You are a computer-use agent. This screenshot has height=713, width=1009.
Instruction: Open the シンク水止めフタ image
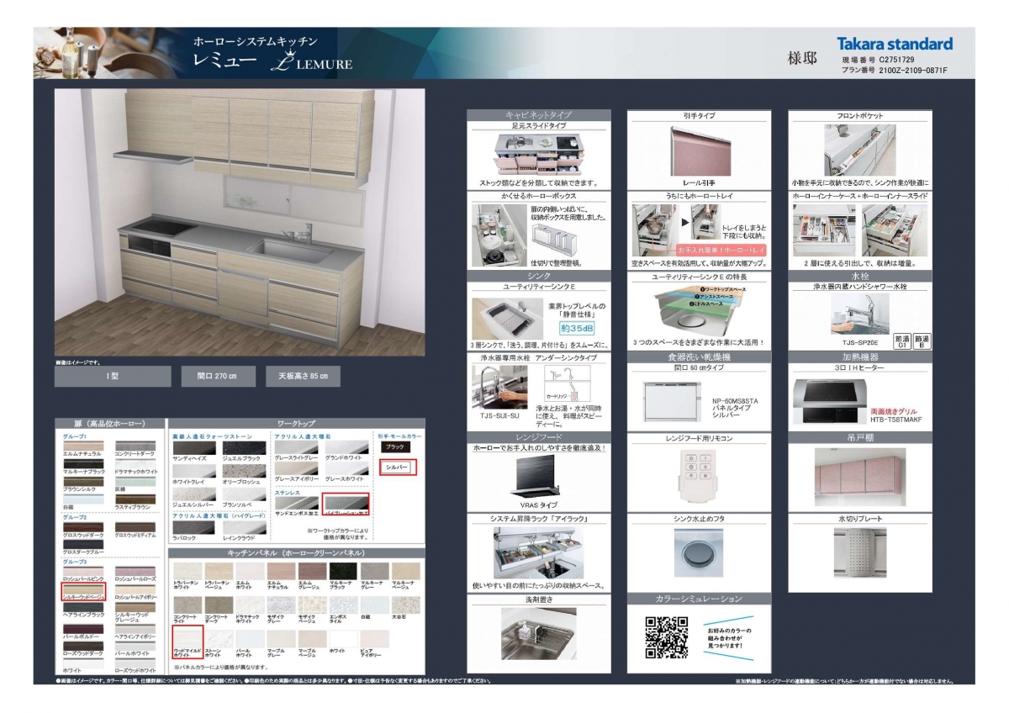(x=699, y=552)
